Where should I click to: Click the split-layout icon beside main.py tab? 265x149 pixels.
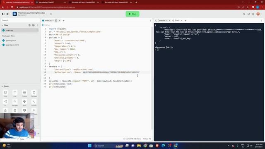pyautogui.click(x=56, y=20)
